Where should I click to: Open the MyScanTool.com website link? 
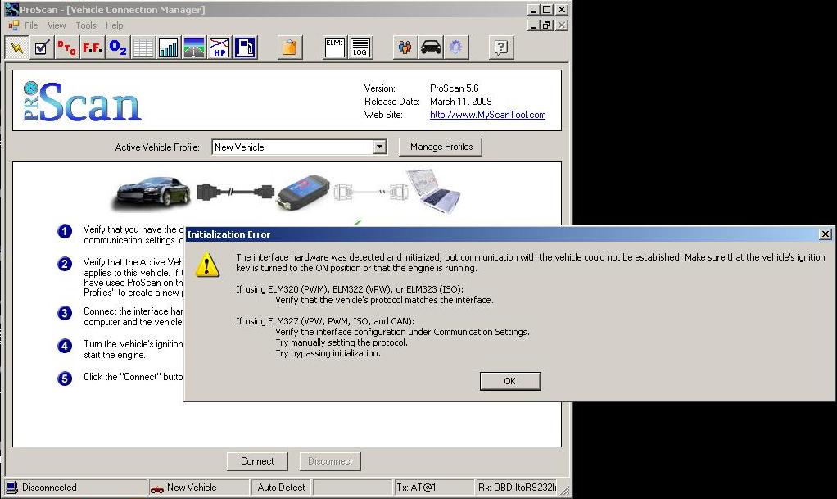point(487,115)
